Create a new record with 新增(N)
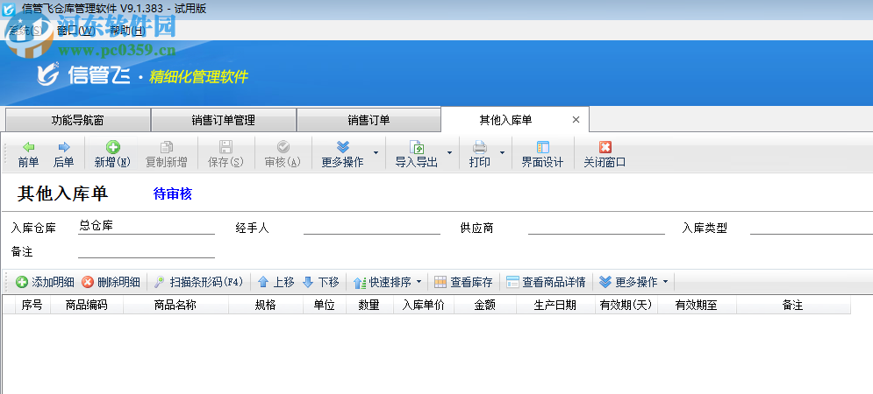Viewport: 873px width, 394px height. click(112, 153)
